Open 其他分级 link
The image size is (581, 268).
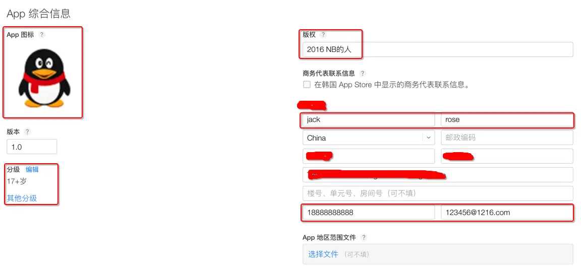tap(22, 198)
